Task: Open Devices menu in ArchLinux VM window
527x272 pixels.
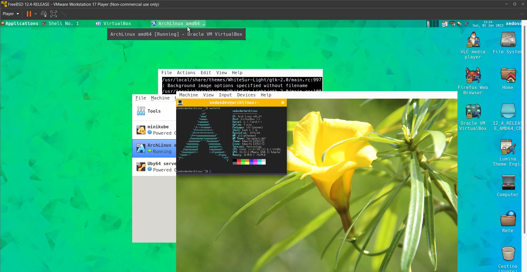Action: [x=246, y=95]
